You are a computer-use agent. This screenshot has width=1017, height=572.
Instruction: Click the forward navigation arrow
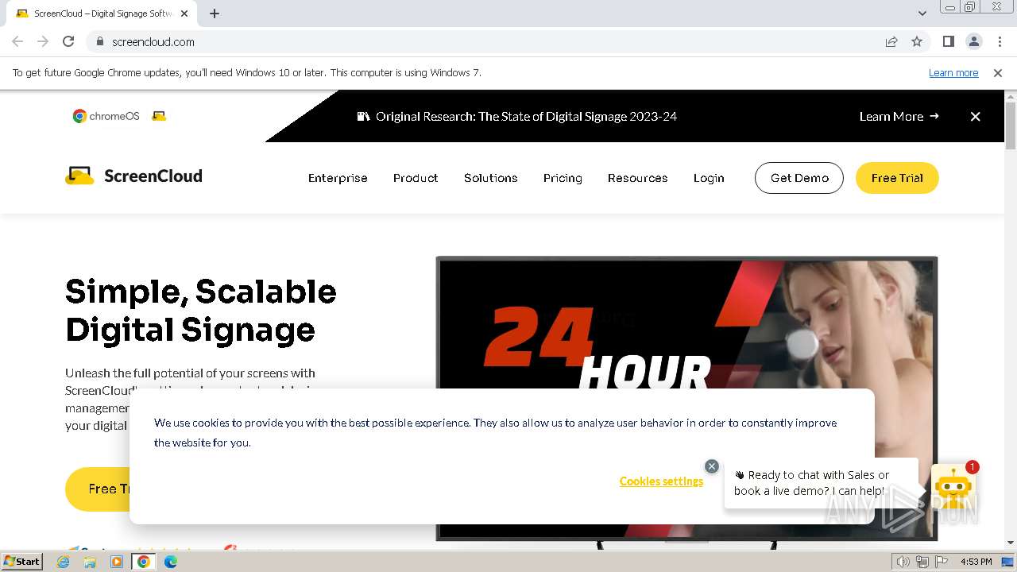pyautogui.click(x=43, y=41)
